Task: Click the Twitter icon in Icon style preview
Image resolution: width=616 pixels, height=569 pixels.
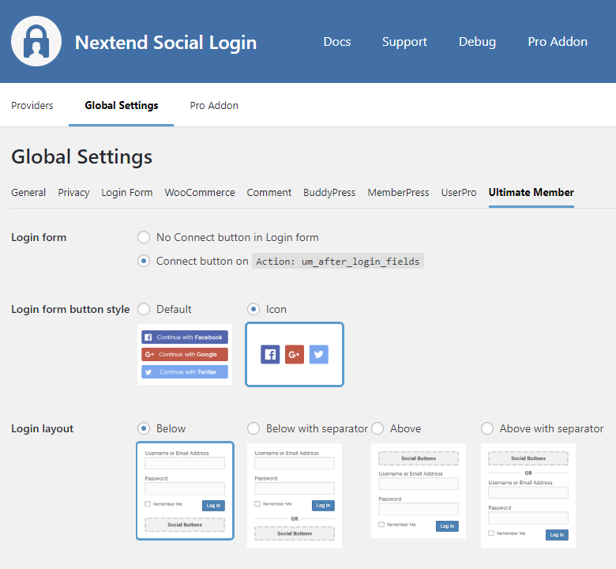Action: pyautogui.click(x=318, y=354)
